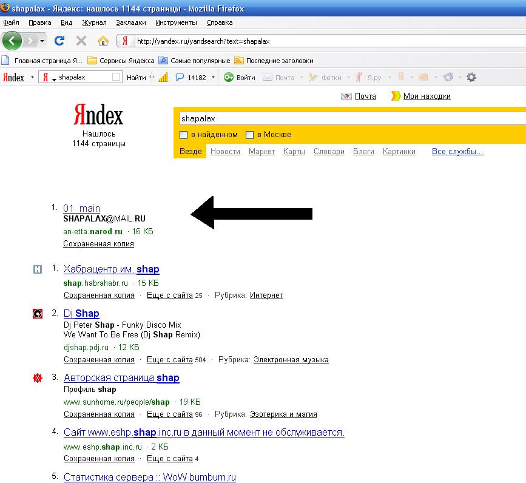Click the red sun favicon beside Авторская страница
This screenshot has height=483, width=526.
(38, 378)
